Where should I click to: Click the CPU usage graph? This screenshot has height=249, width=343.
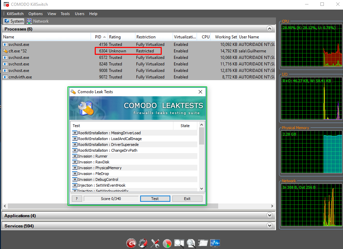tap(312, 46)
